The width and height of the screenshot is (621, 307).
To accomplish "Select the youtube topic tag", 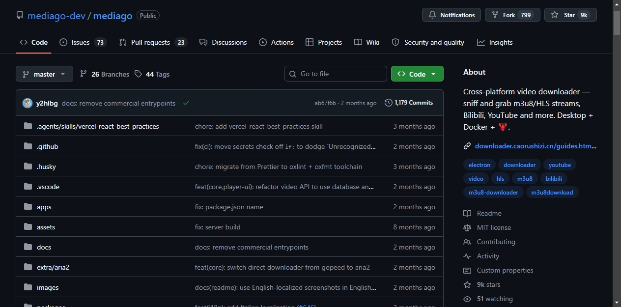I will coord(560,165).
